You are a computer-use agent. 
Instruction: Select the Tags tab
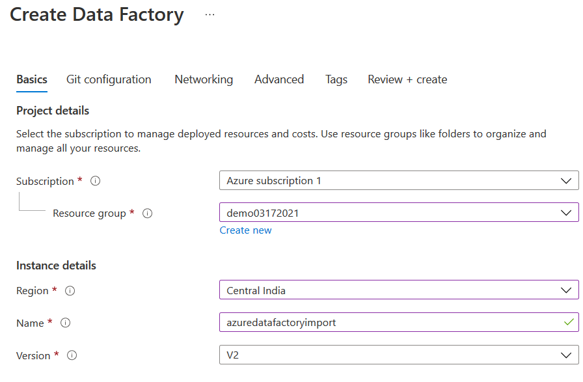pos(336,79)
